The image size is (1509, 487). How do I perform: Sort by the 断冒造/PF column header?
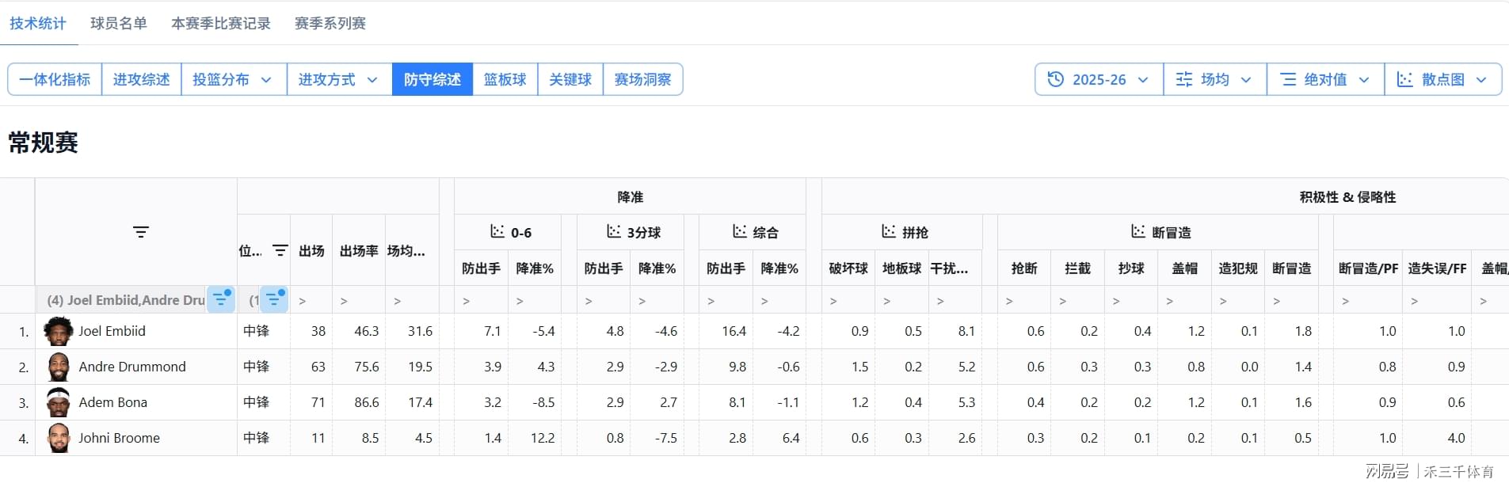pos(1368,268)
